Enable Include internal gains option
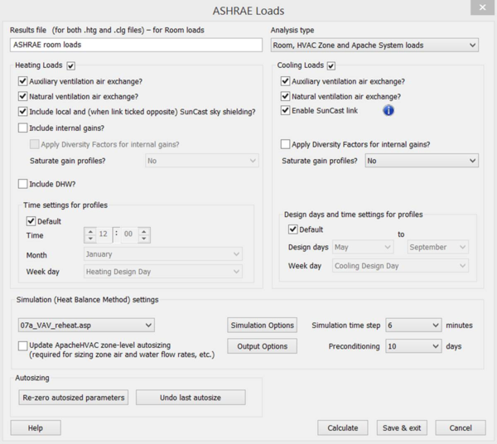Screen dimensions: 497x444 click(x=22, y=128)
